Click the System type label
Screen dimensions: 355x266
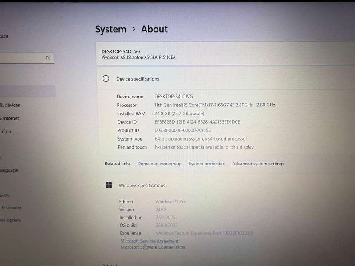click(130, 139)
